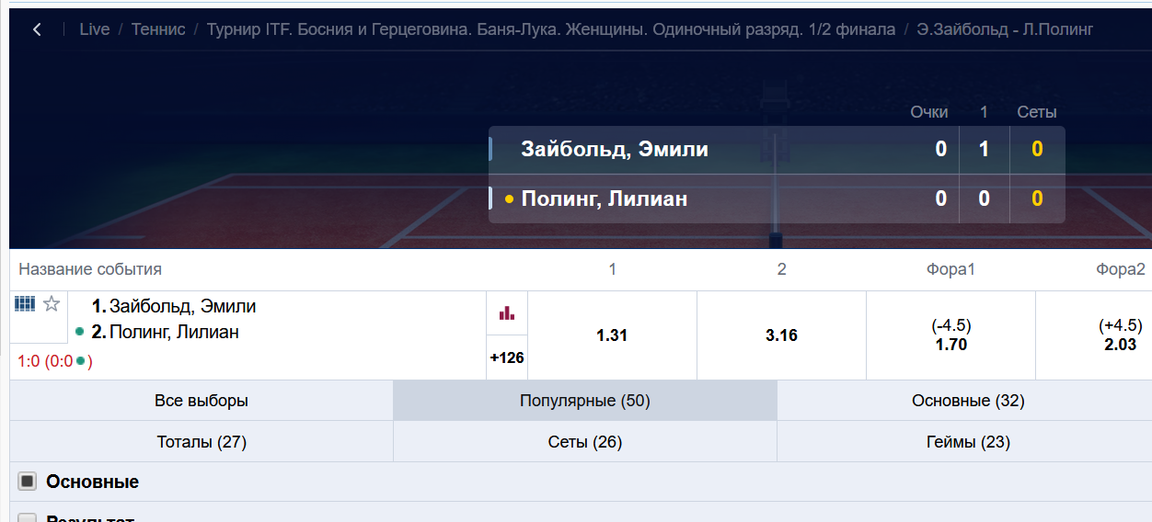The image size is (1152, 522).
Task: Switch to Все выборы tab
Action: click(202, 401)
